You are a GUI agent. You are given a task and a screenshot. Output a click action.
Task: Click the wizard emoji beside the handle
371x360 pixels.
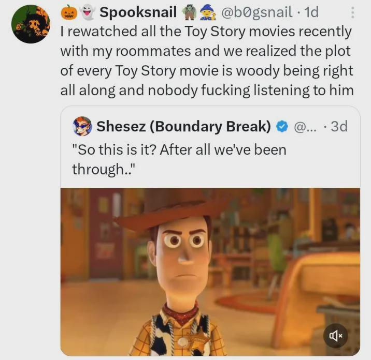[x=207, y=12]
